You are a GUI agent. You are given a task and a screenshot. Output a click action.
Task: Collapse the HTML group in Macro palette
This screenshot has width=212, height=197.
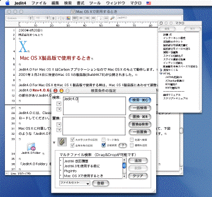pos(161,74)
